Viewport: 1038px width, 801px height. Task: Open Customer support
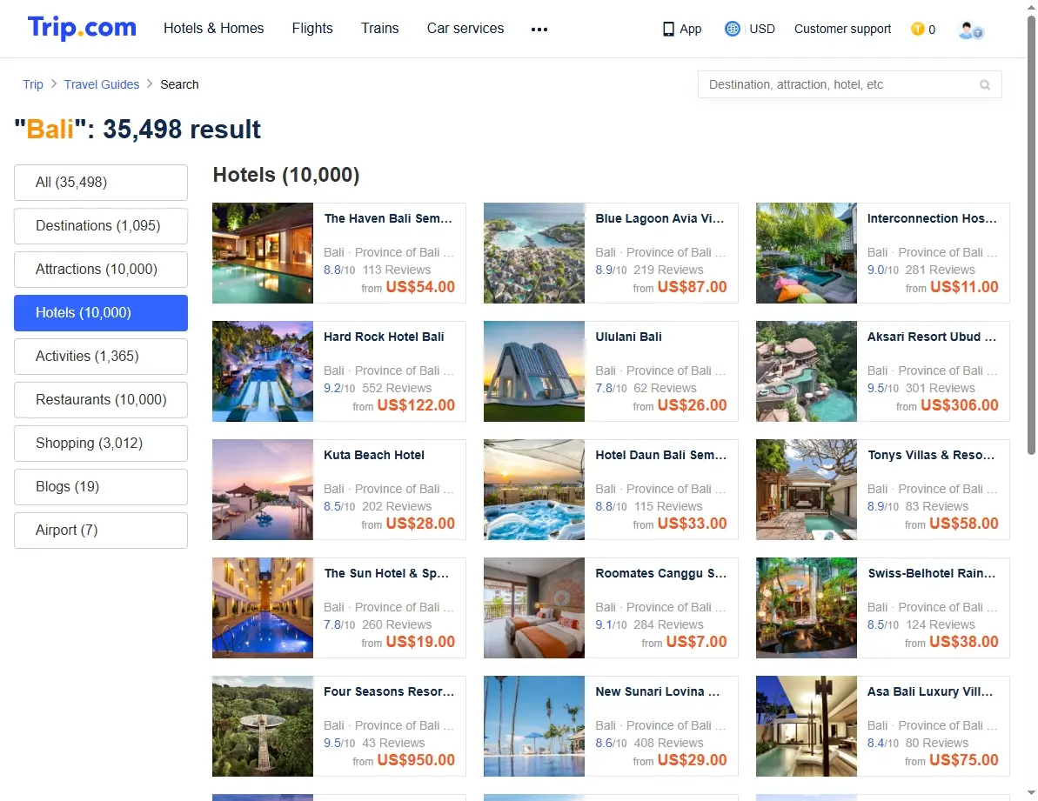(843, 29)
